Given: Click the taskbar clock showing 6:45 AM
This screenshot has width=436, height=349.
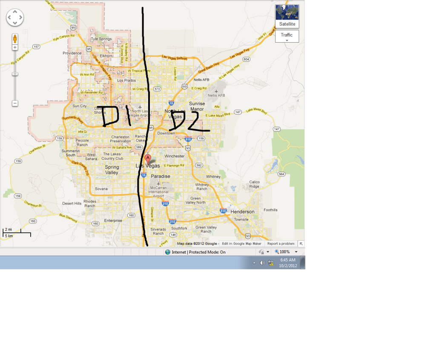Looking at the screenshot, I should pyautogui.click(x=288, y=262).
